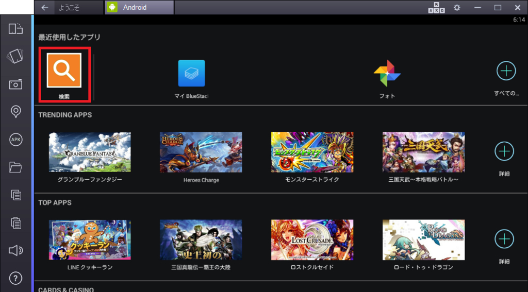Click the back arrow in title bar

click(x=45, y=7)
